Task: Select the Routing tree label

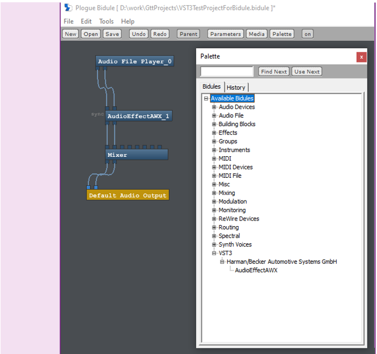Action: 228,227
